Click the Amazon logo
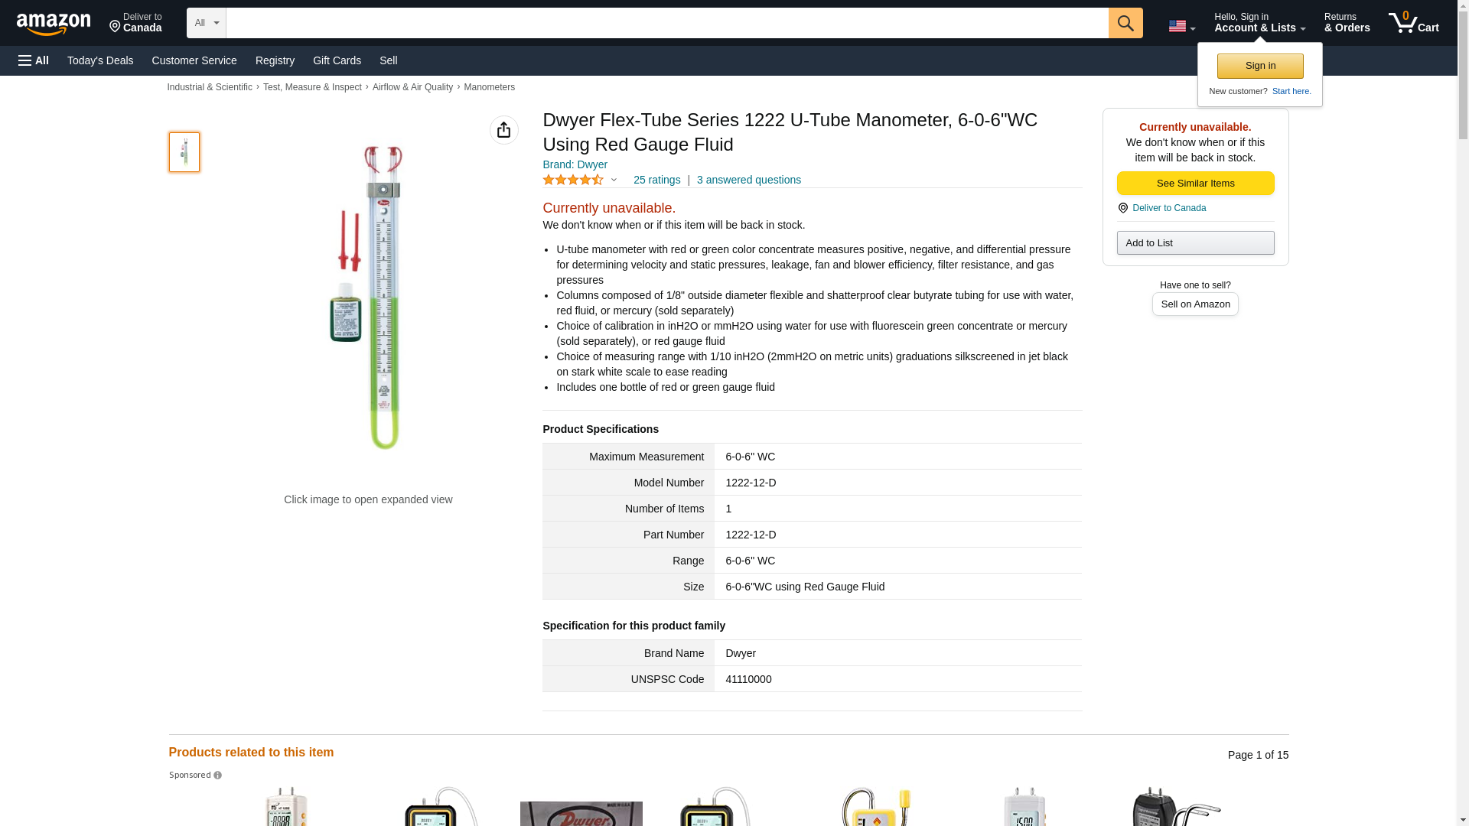Screen dimensions: 1469x826 [x=54, y=24]
